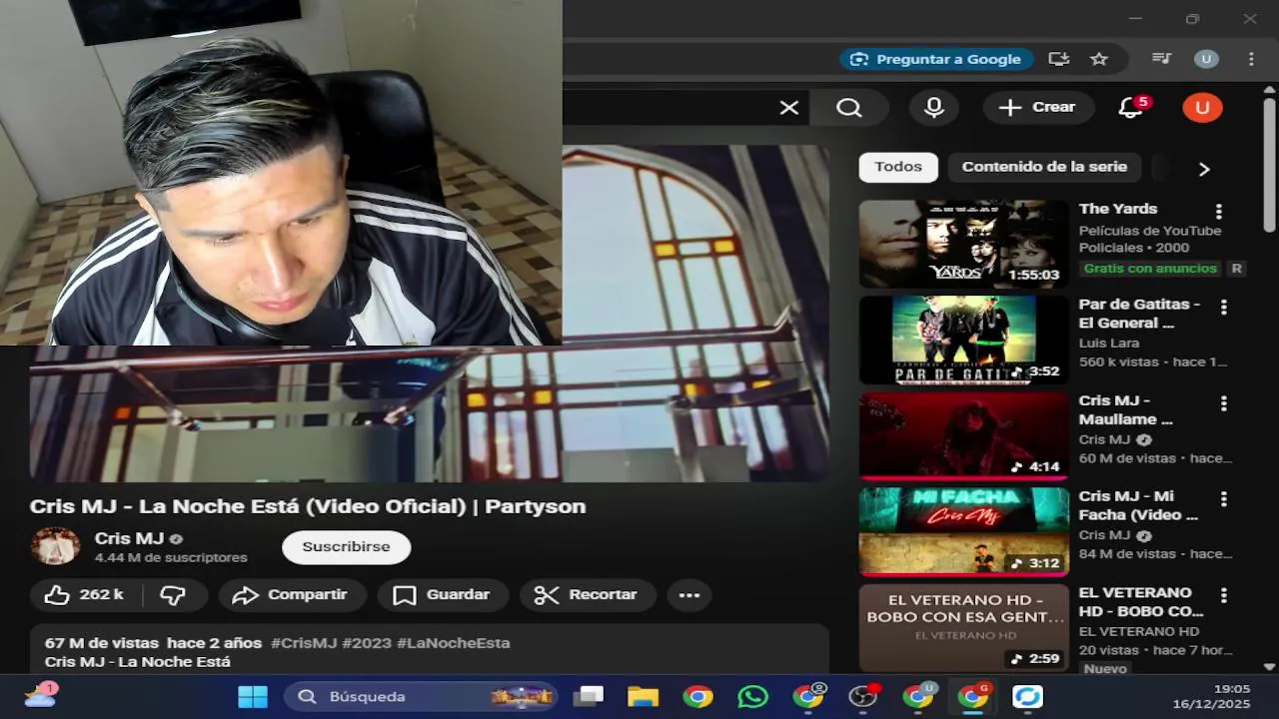Open more actions three-dot button below the video
The height and width of the screenshot is (719, 1279).
[x=689, y=595]
